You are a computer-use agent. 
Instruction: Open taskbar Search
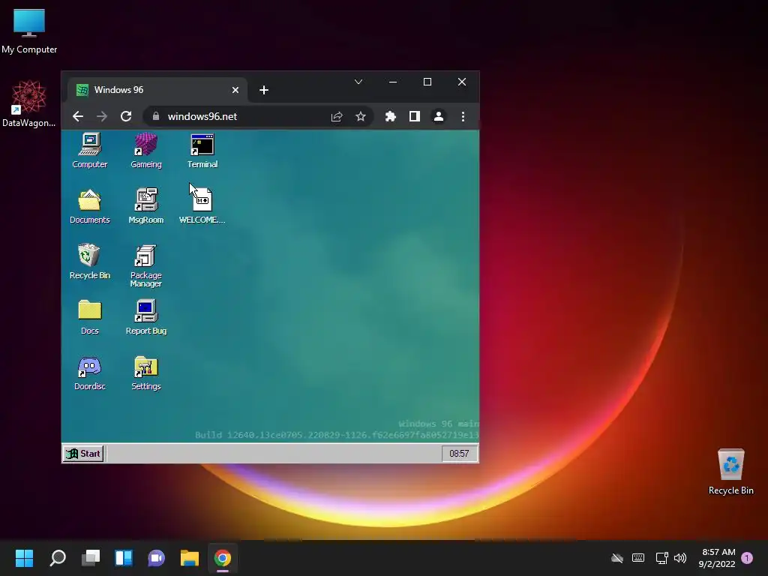(58, 558)
